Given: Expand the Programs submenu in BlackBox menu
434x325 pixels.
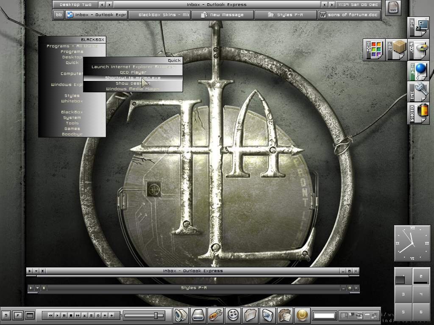Looking at the screenshot, I should (72, 52).
